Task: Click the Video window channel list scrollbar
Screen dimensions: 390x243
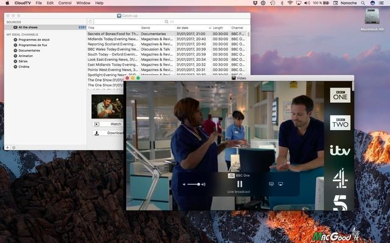Action: (353, 86)
